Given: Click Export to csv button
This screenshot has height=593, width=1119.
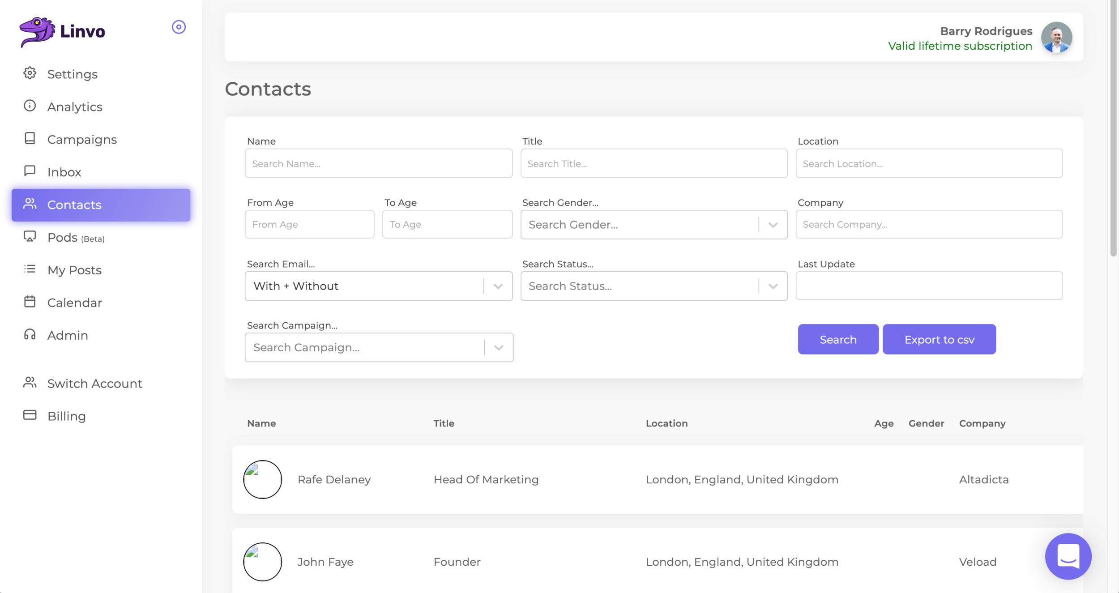Looking at the screenshot, I should pos(939,340).
